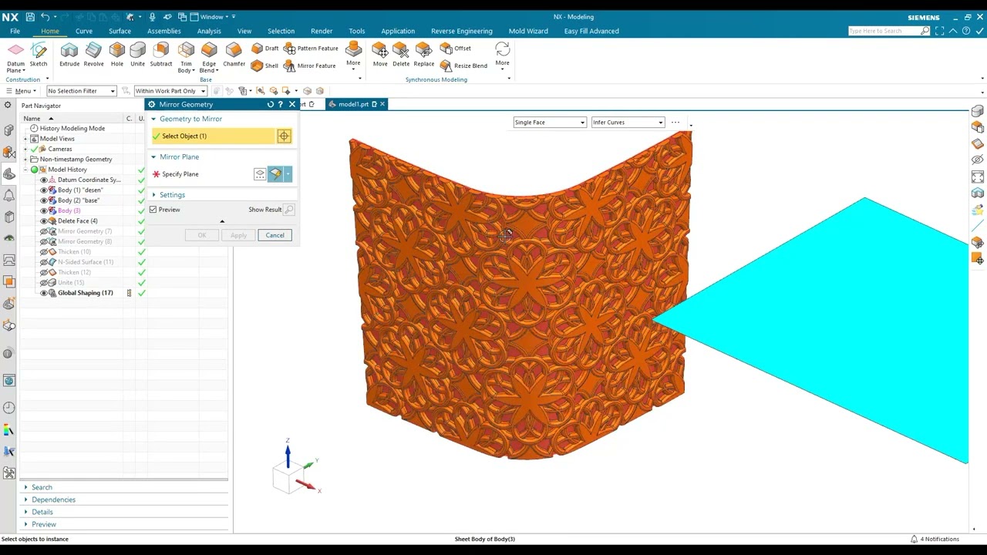
Task: Hide Body (1) "desen" via eye icon
Action: click(x=44, y=190)
